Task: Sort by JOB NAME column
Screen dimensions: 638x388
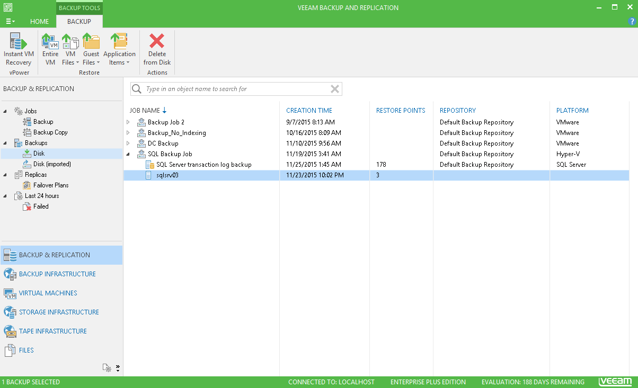Action: [x=145, y=111]
